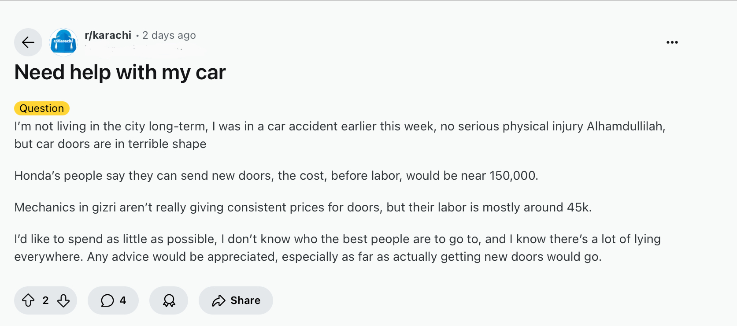The width and height of the screenshot is (737, 326).
Task: Click the final paragraph asking for advice
Action: pyautogui.click(x=337, y=248)
